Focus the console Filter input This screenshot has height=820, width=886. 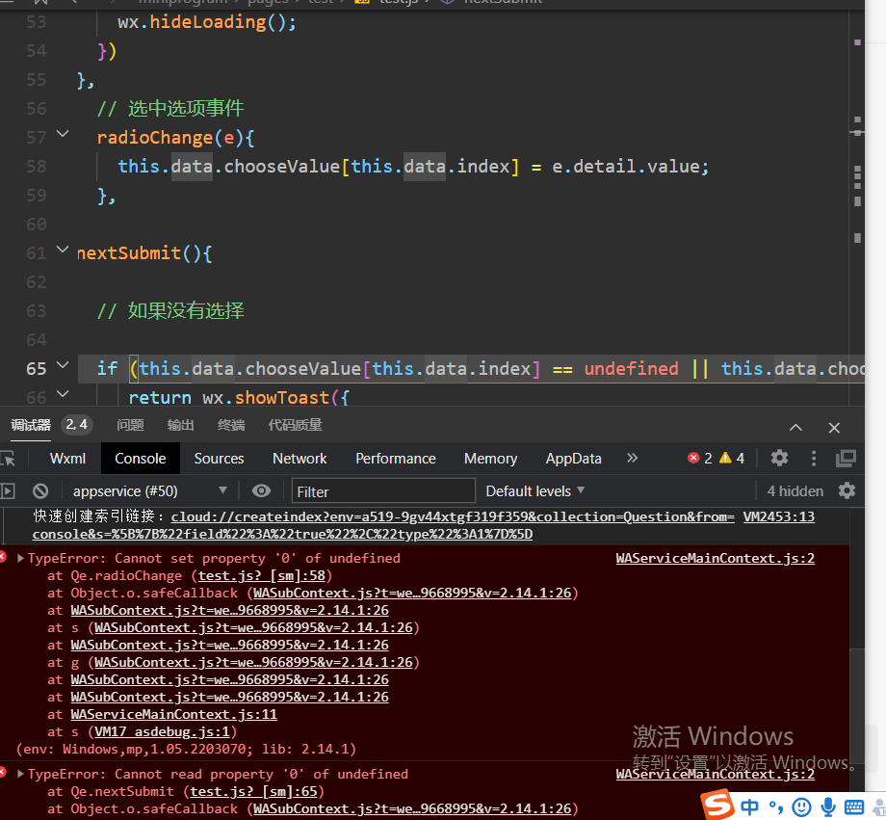[x=383, y=490]
